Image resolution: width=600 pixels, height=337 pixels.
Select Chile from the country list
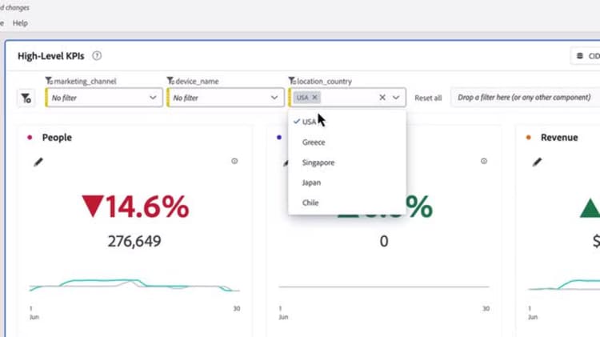coord(347,203)
